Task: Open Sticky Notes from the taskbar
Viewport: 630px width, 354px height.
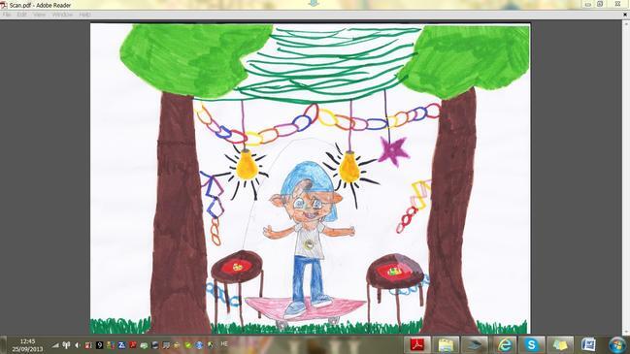Action: point(560,345)
